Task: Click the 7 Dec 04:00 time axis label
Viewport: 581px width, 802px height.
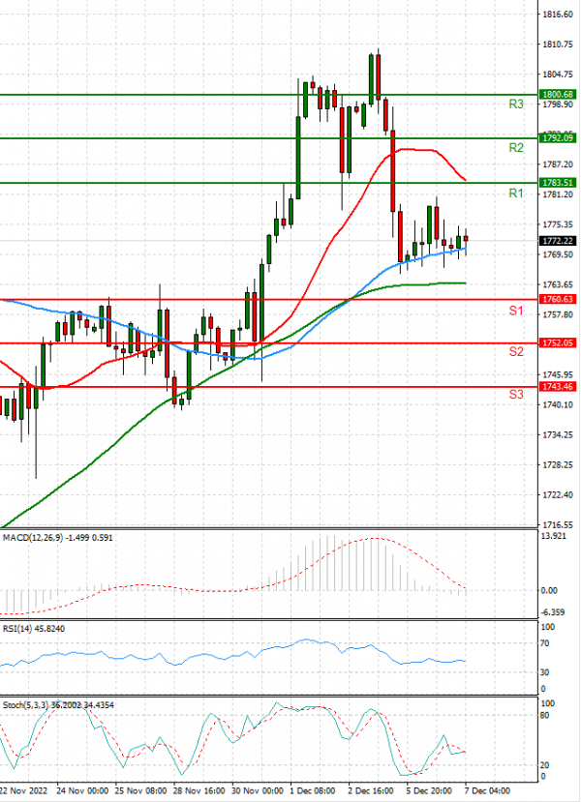Action: coord(488,790)
